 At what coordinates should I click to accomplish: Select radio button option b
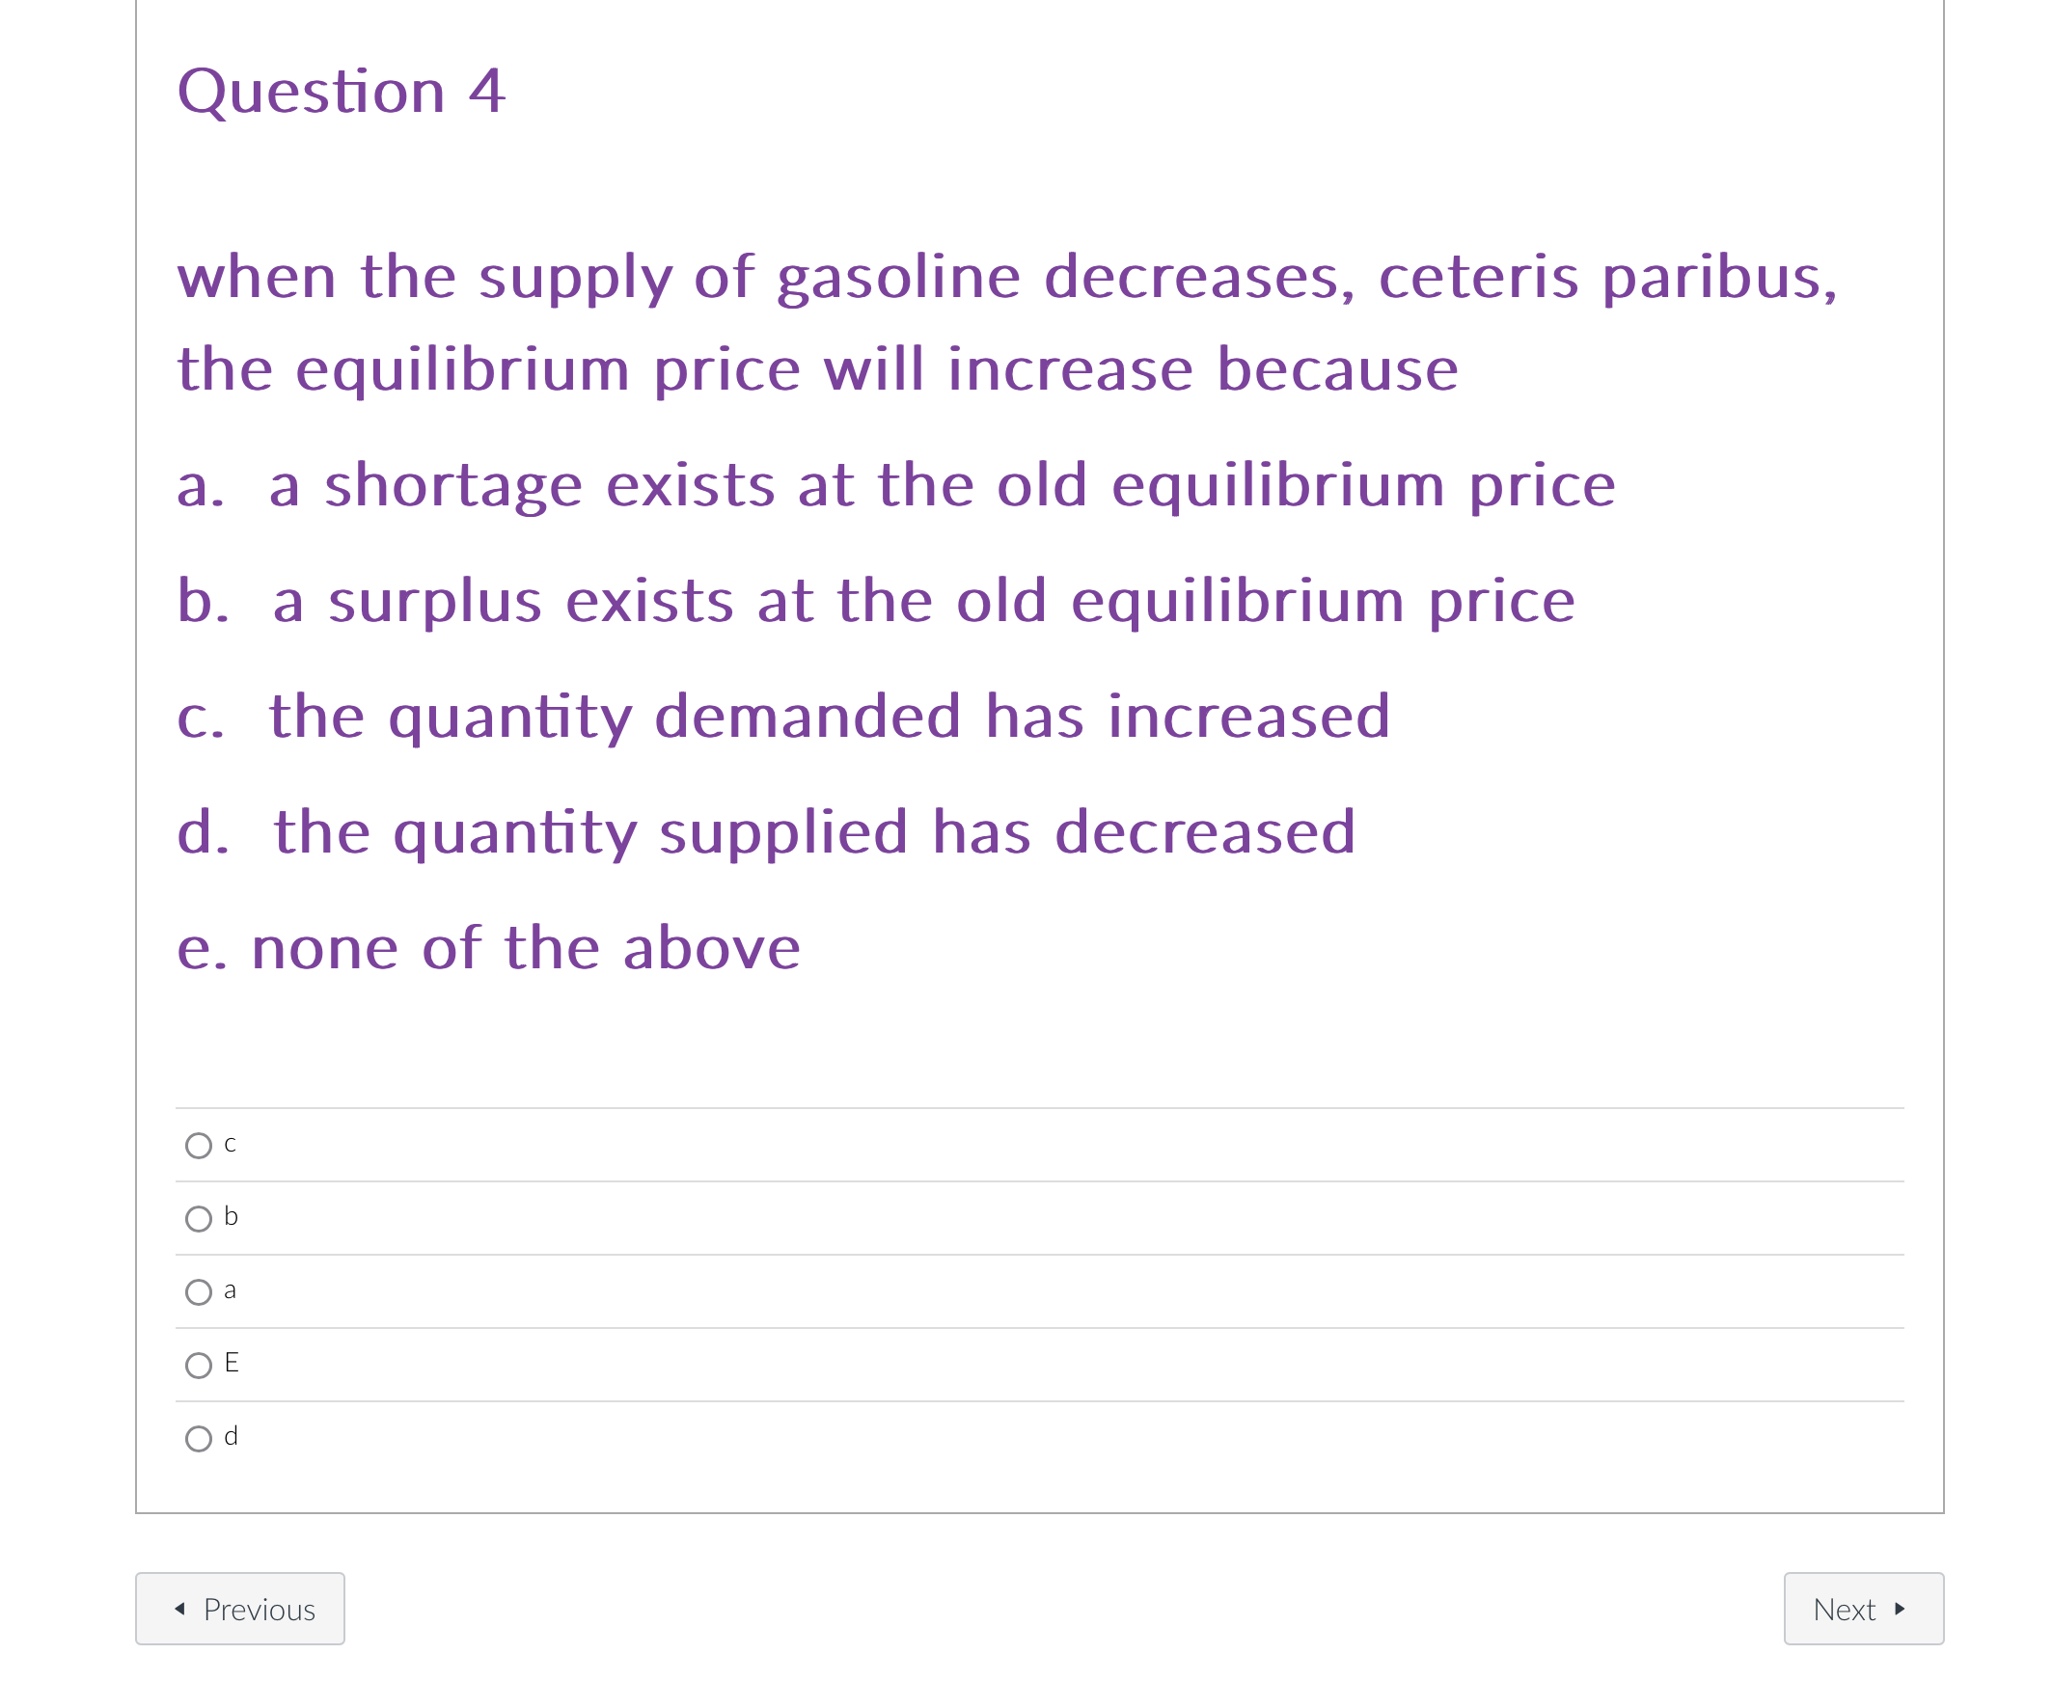click(x=199, y=1218)
